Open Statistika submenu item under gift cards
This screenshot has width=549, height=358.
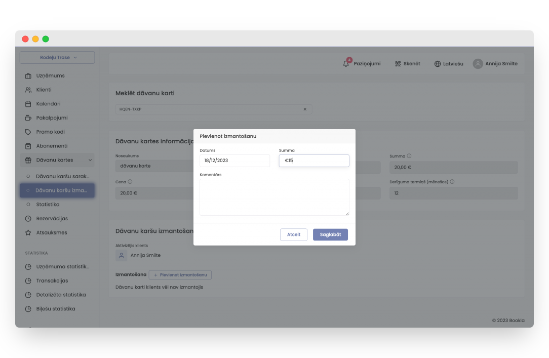coord(48,205)
